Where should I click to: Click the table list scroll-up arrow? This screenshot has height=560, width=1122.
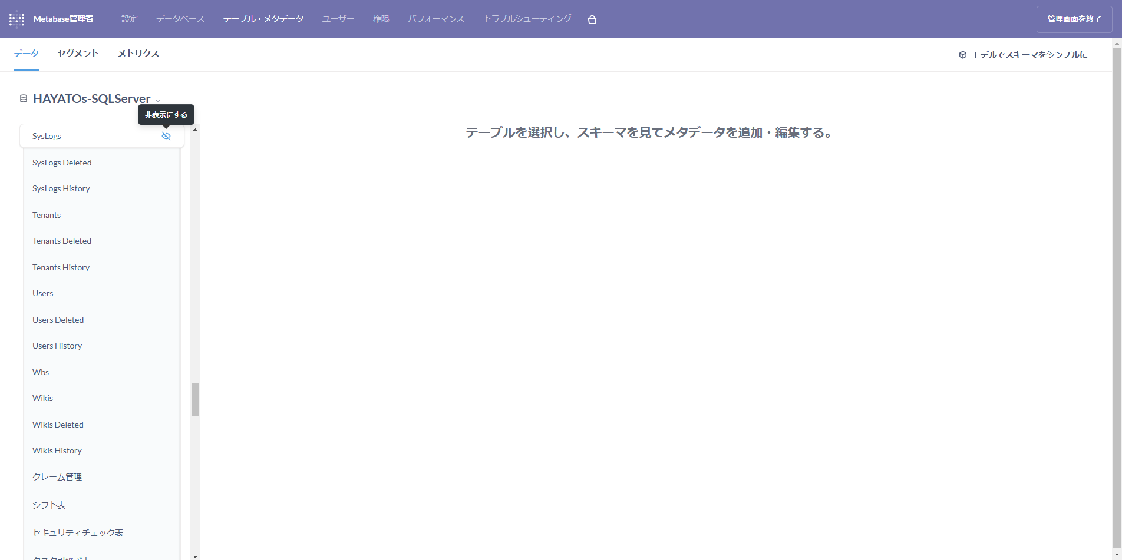click(x=195, y=129)
